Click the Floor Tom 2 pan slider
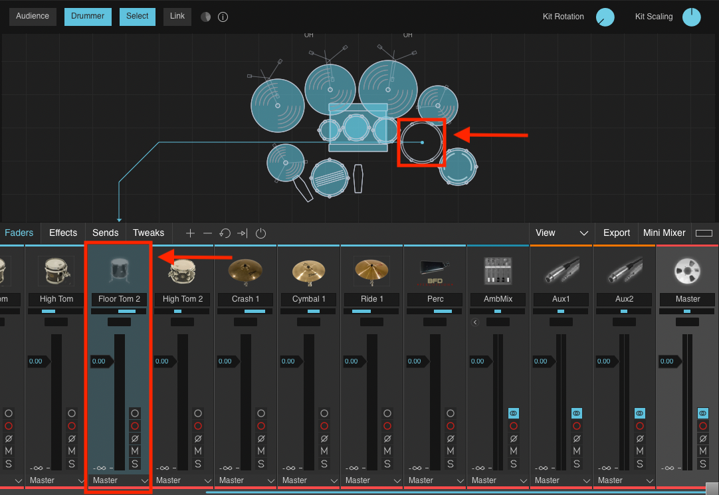This screenshot has width=719, height=495. pyautogui.click(x=119, y=311)
